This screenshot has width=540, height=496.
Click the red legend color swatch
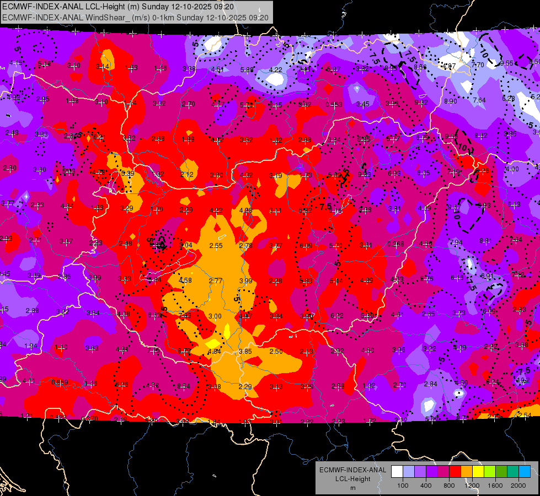[x=455, y=471]
